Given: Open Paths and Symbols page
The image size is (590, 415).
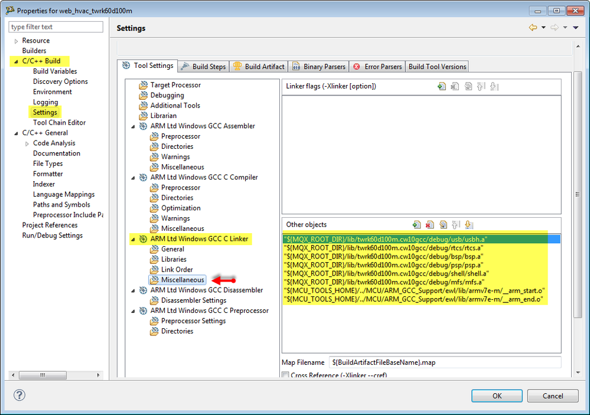Looking at the screenshot, I should [61, 205].
